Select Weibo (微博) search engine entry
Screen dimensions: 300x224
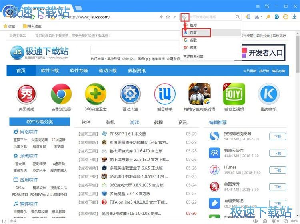(210, 48)
